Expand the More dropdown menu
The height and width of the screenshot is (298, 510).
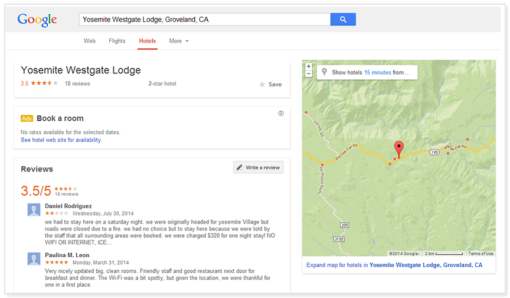179,41
